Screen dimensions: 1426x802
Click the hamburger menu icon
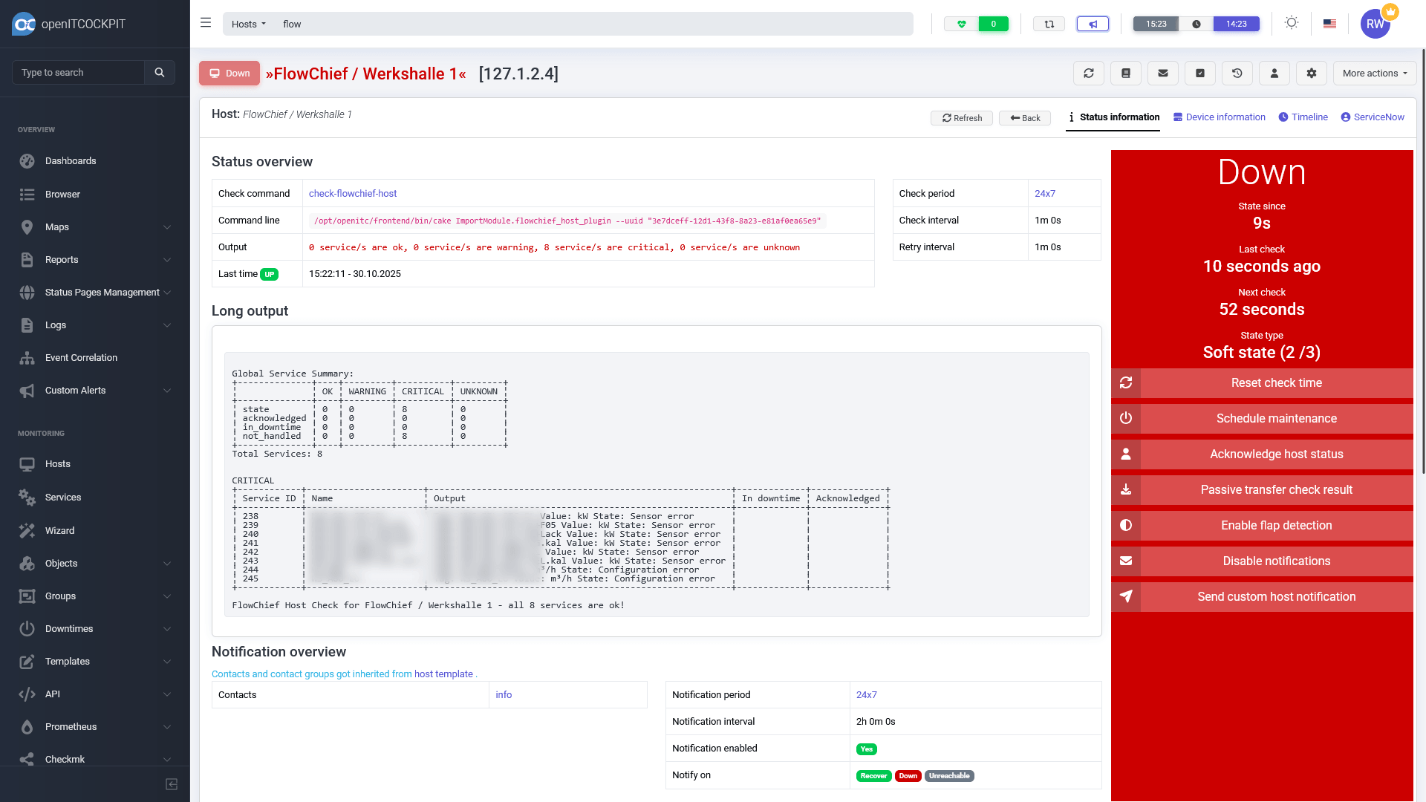tap(206, 23)
